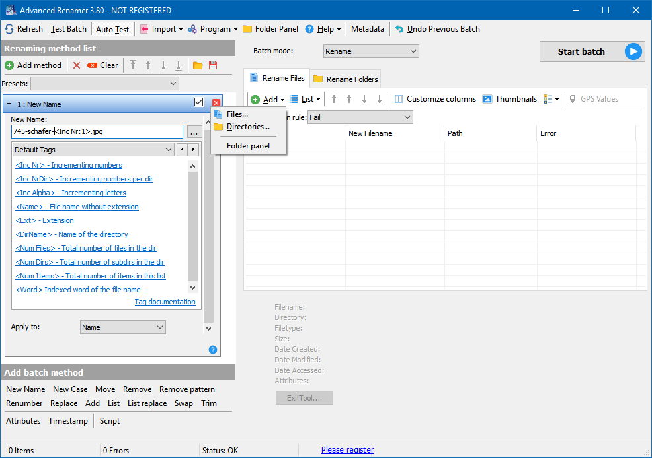652x458 pixels.
Task: Click the open presets folder icon
Action: [x=198, y=65]
